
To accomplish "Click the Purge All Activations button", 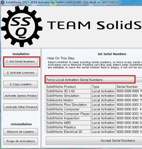I will (21, 141).
